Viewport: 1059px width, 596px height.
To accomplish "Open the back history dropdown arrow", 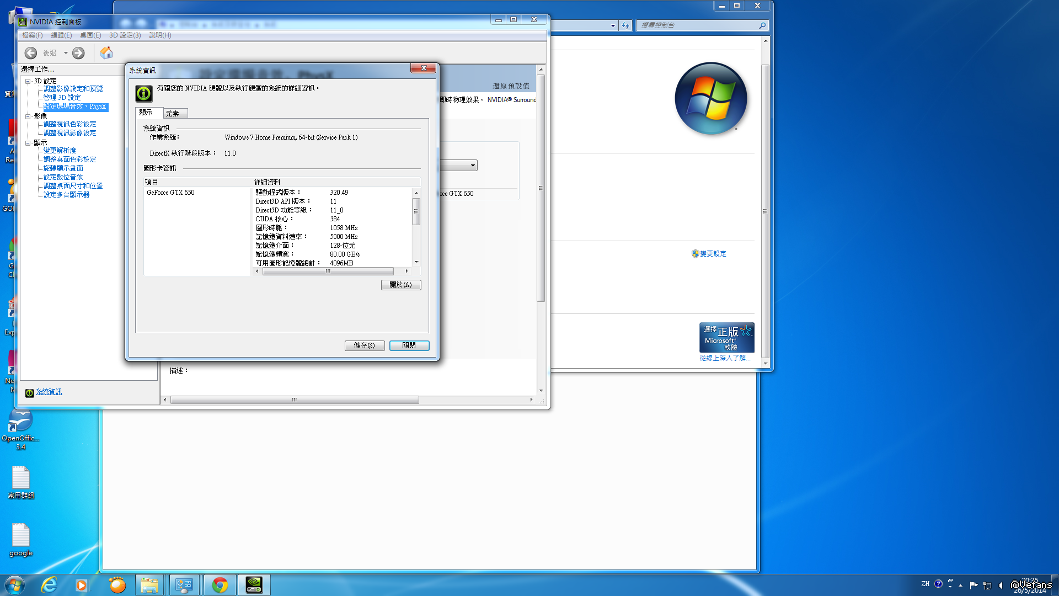I will [66, 53].
